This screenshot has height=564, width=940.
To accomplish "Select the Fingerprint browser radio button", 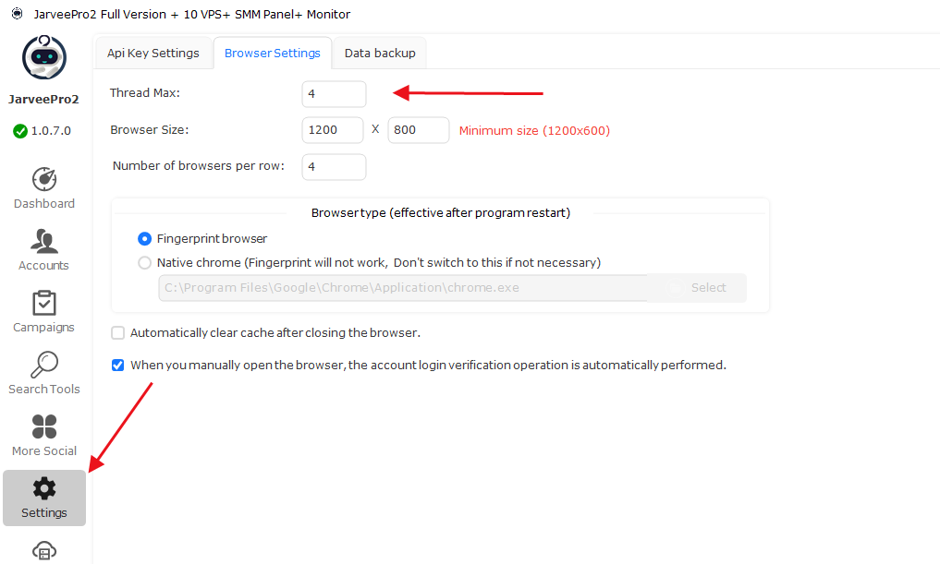I will 144,239.
